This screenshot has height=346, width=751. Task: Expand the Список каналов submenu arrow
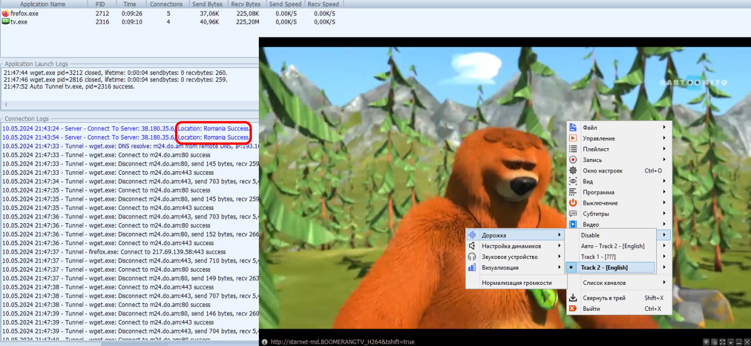(664, 283)
